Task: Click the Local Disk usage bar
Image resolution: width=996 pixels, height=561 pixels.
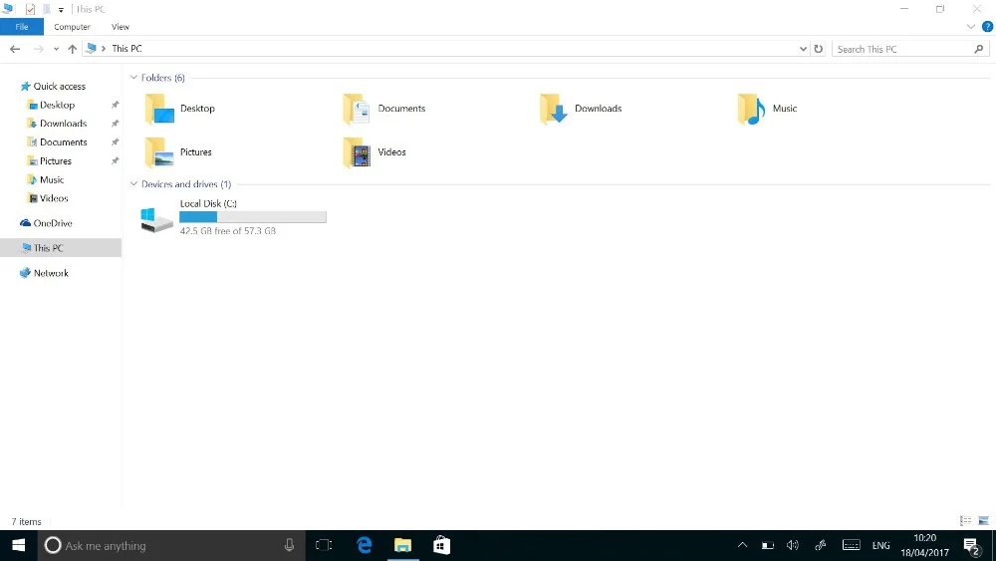Action: click(x=253, y=217)
